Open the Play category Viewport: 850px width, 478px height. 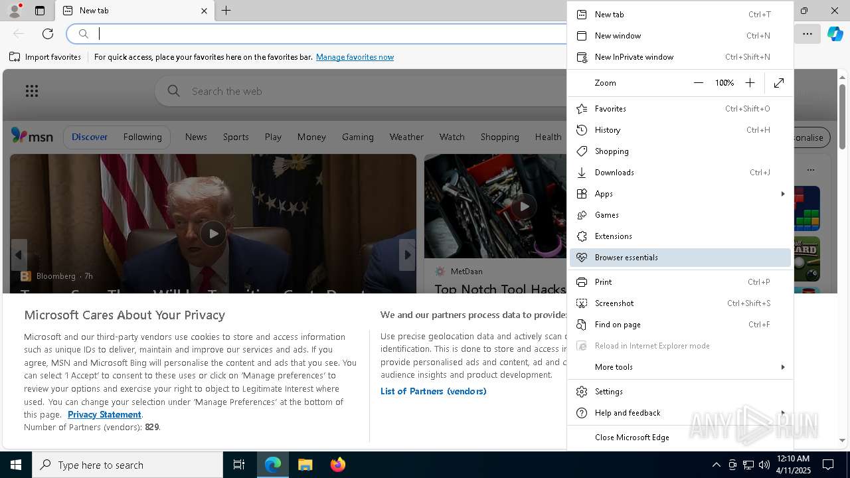coord(273,137)
